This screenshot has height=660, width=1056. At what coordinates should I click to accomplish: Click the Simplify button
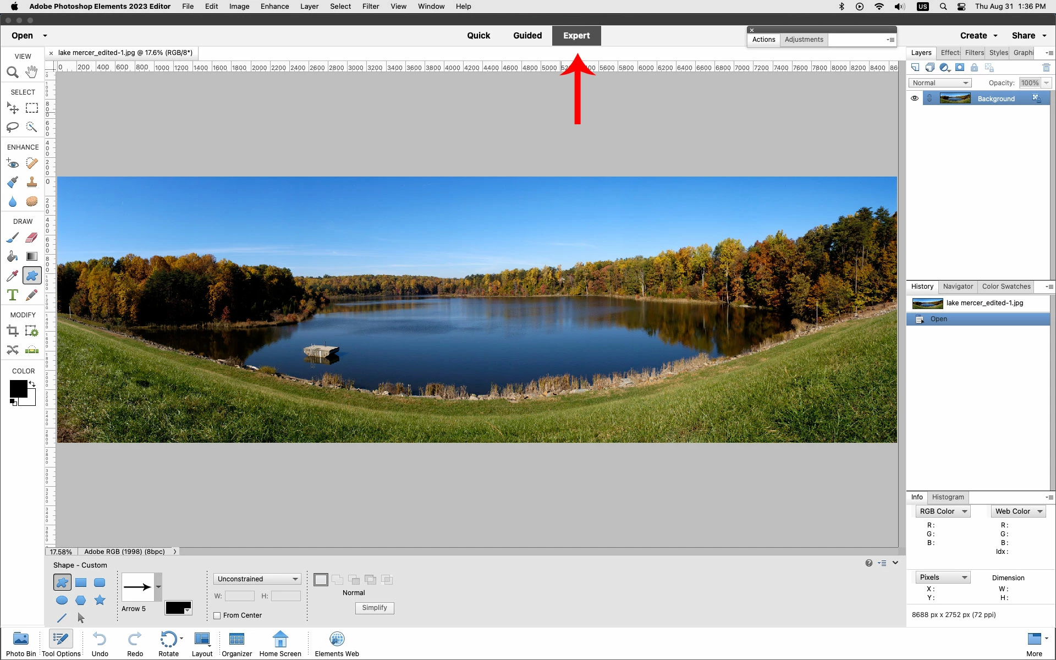[x=374, y=608]
